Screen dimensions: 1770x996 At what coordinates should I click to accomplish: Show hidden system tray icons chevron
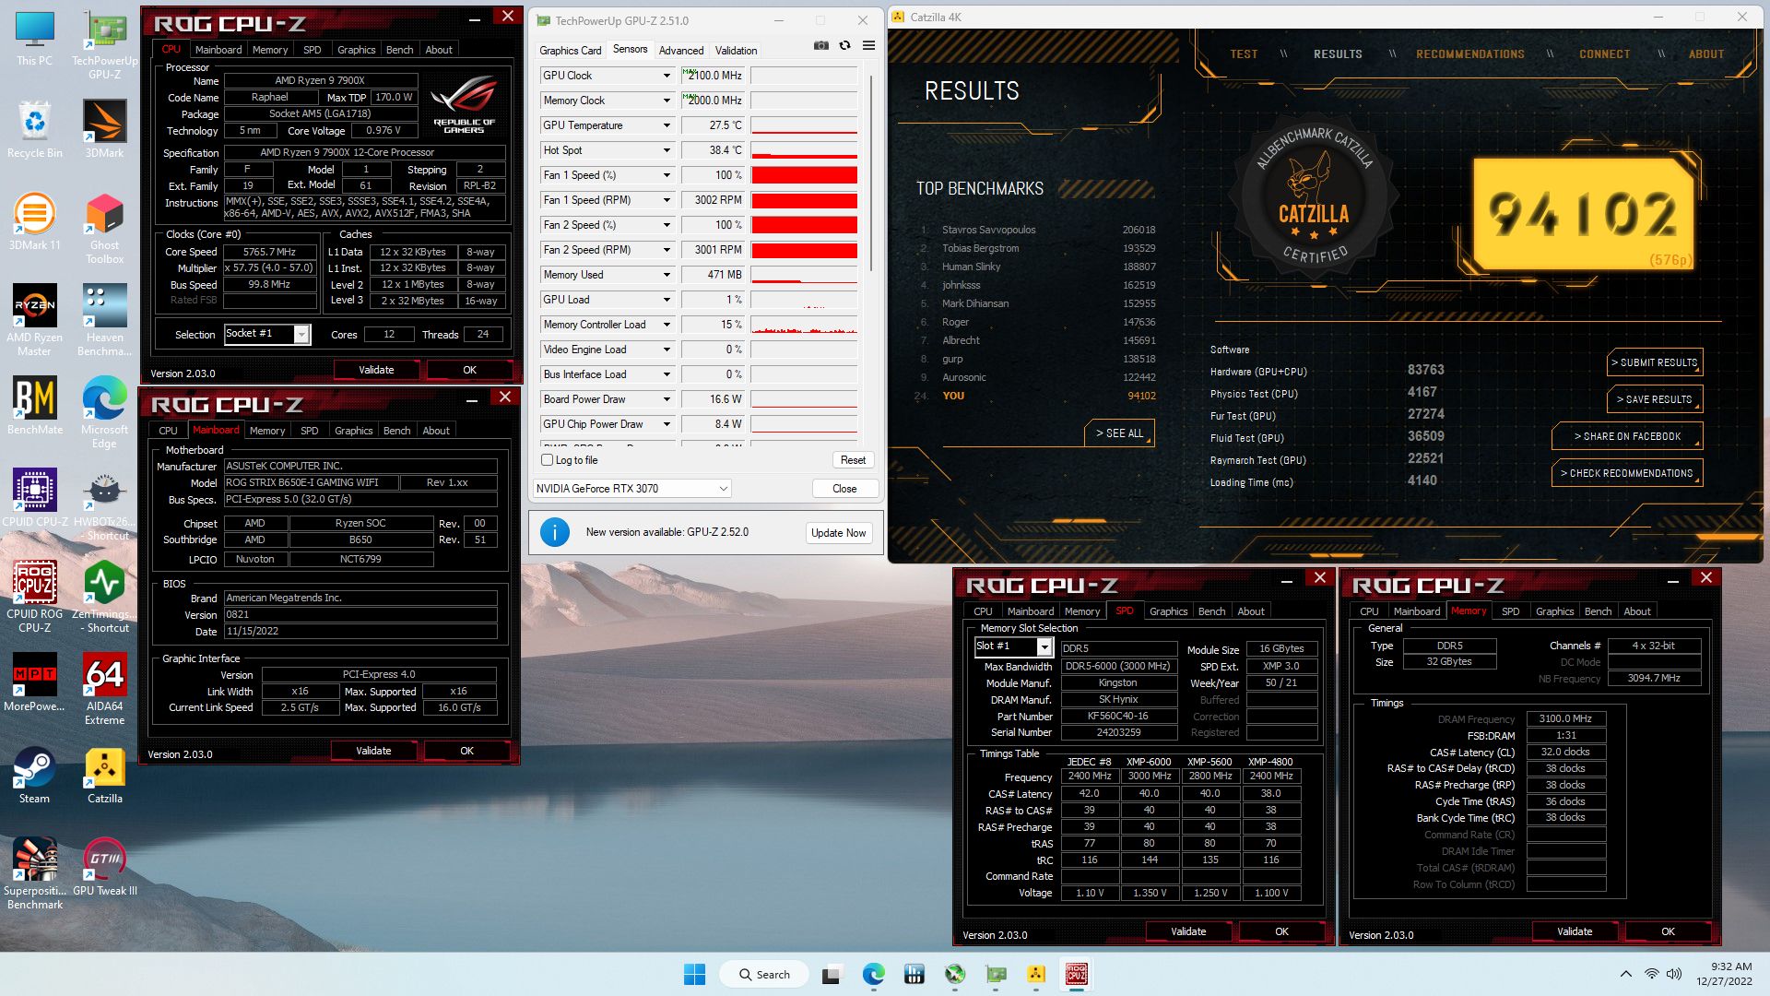[1625, 974]
